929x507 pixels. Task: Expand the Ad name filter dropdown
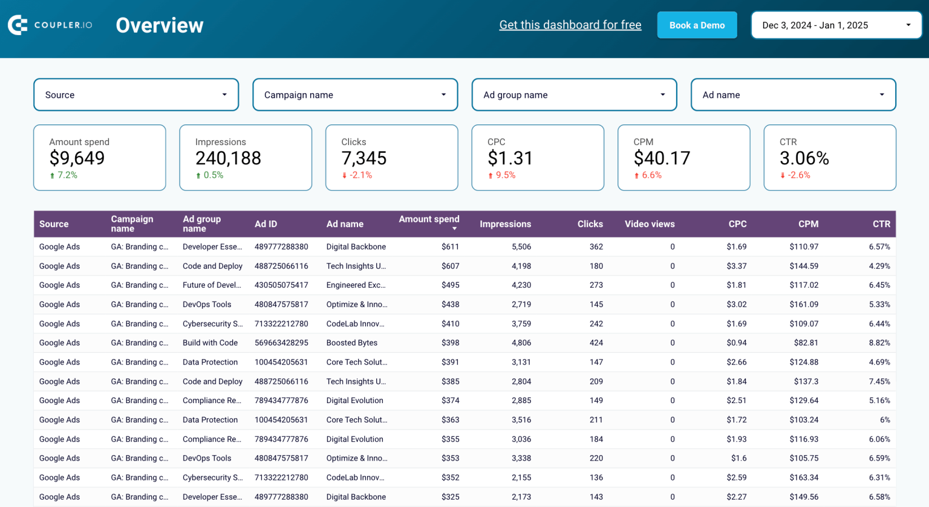pos(793,94)
